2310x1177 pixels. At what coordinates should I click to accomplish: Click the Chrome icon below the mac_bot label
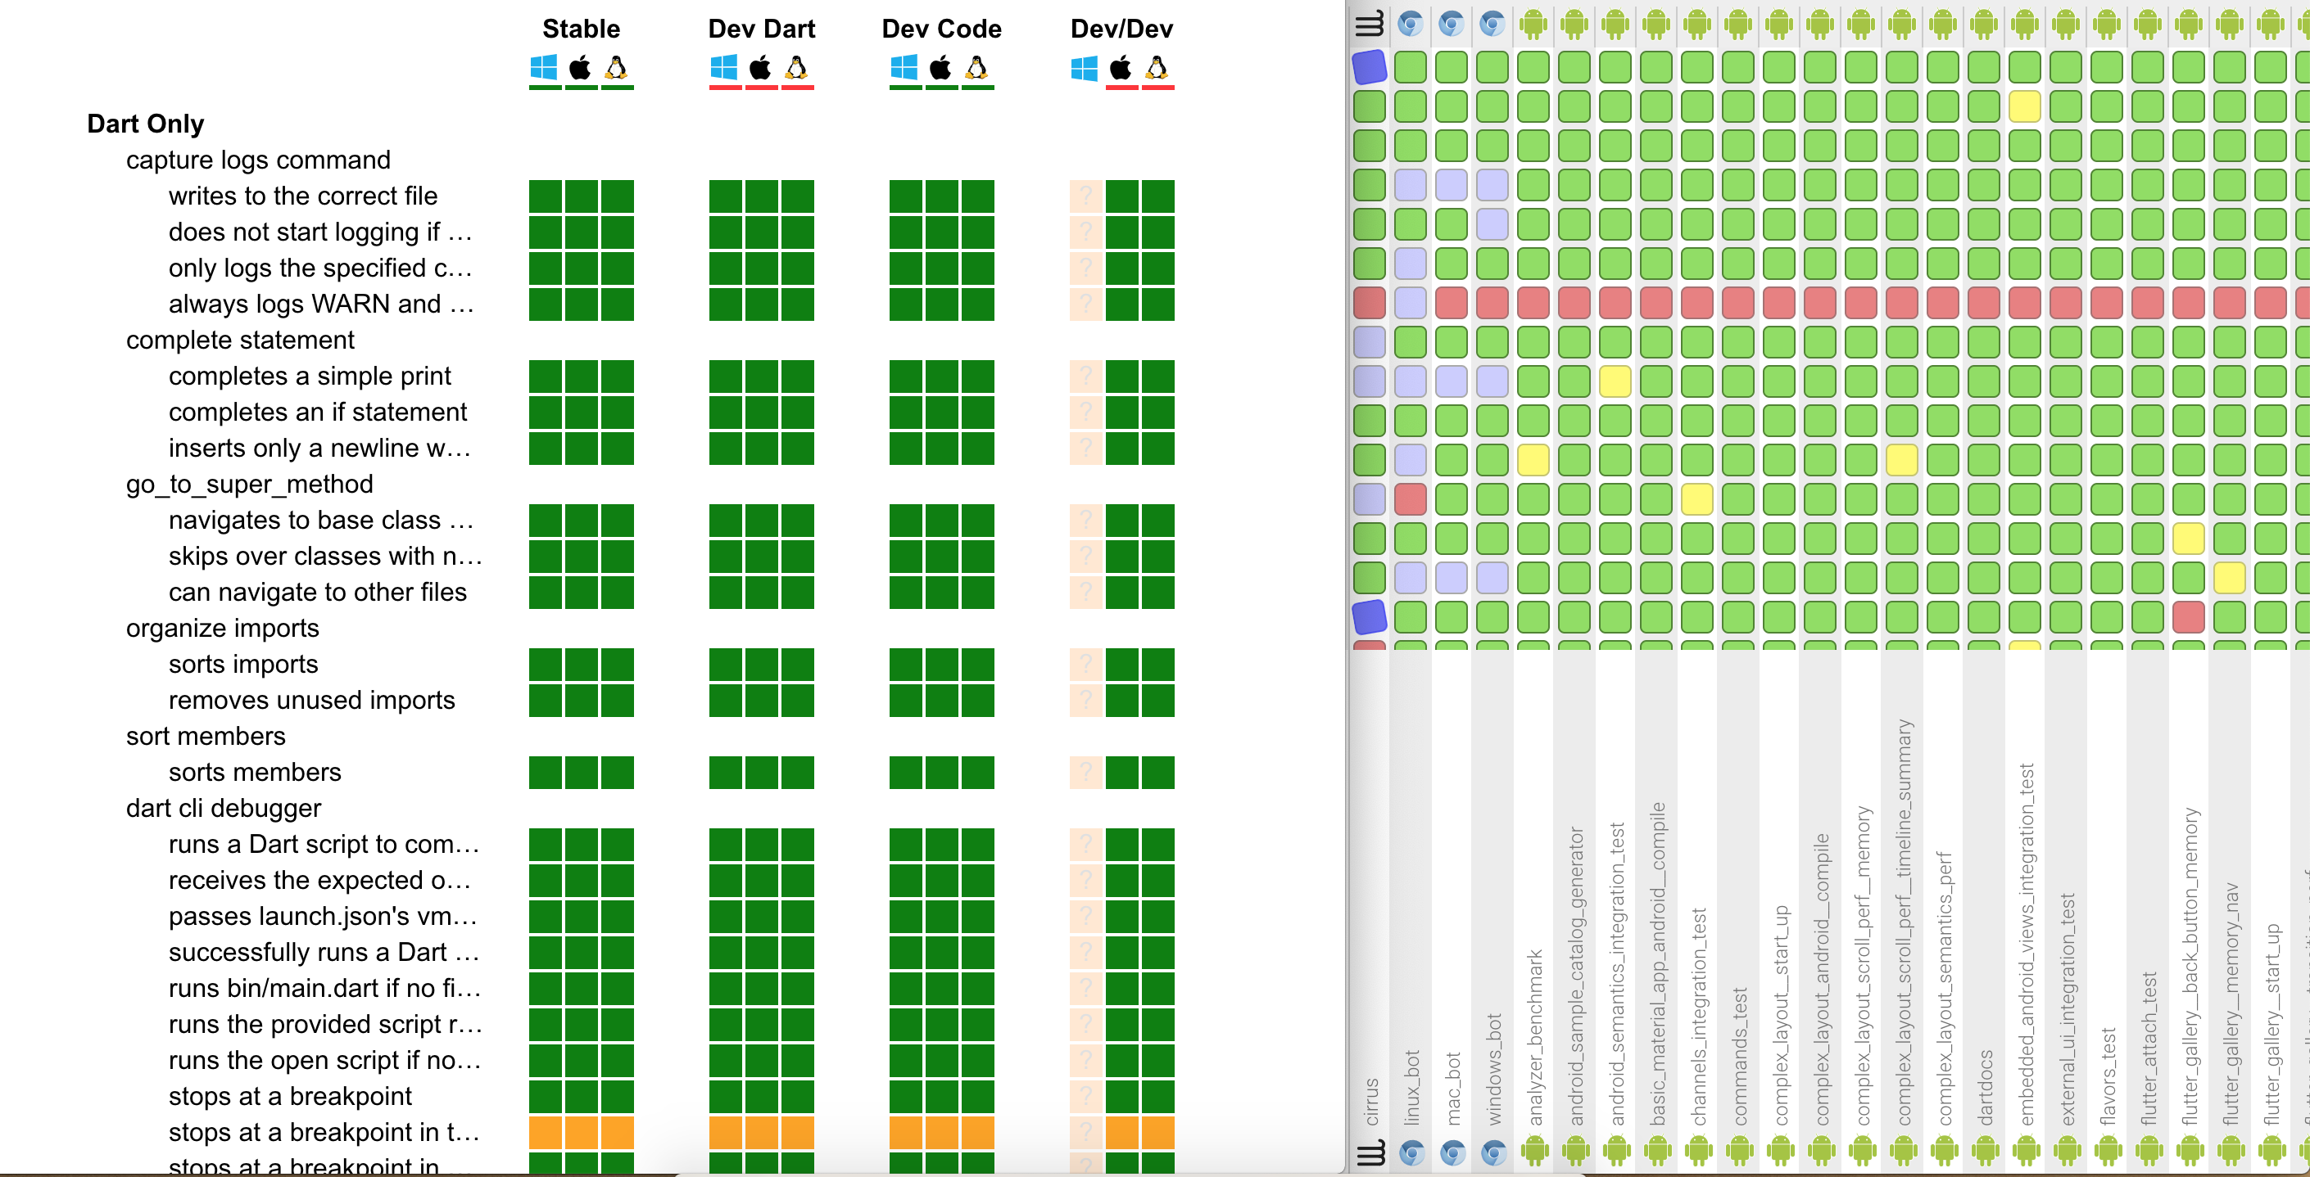(1452, 1152)
